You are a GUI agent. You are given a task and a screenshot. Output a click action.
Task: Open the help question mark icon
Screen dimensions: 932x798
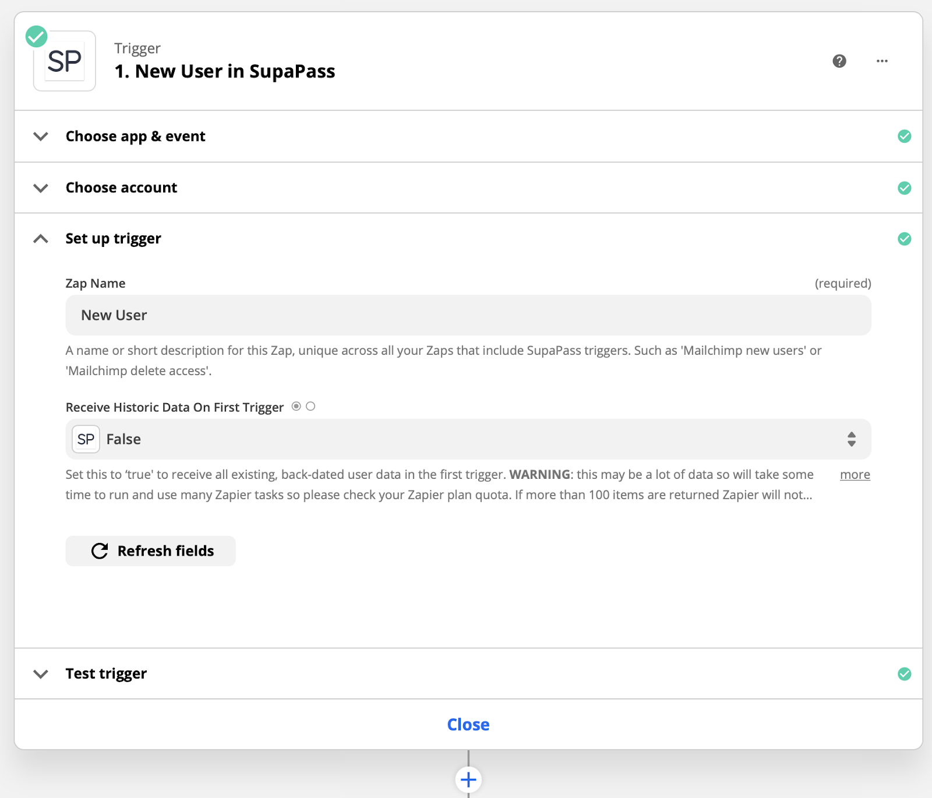click(x=839, y=61)
